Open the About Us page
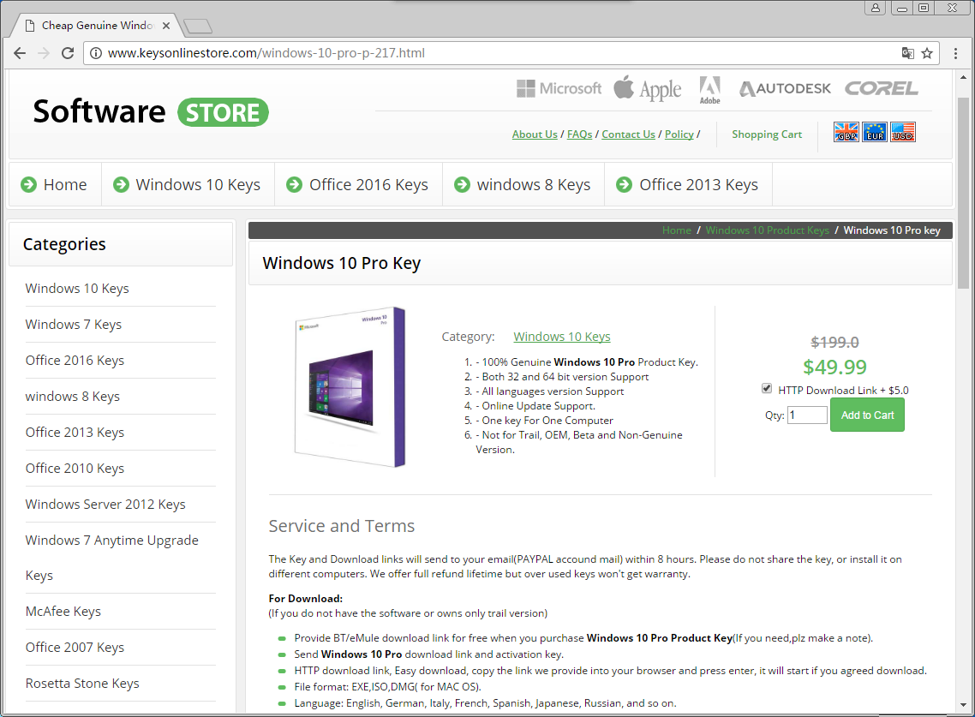The height and width of the screenshot is (717, 975). click(535, 134)
